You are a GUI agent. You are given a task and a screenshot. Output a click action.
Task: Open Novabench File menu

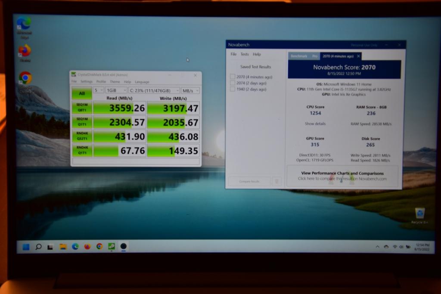pyautogui.click(x=233, y=54)
